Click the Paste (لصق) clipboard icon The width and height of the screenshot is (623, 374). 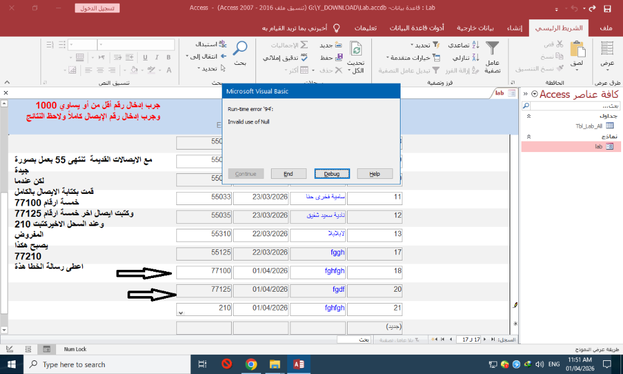(578, 50)
